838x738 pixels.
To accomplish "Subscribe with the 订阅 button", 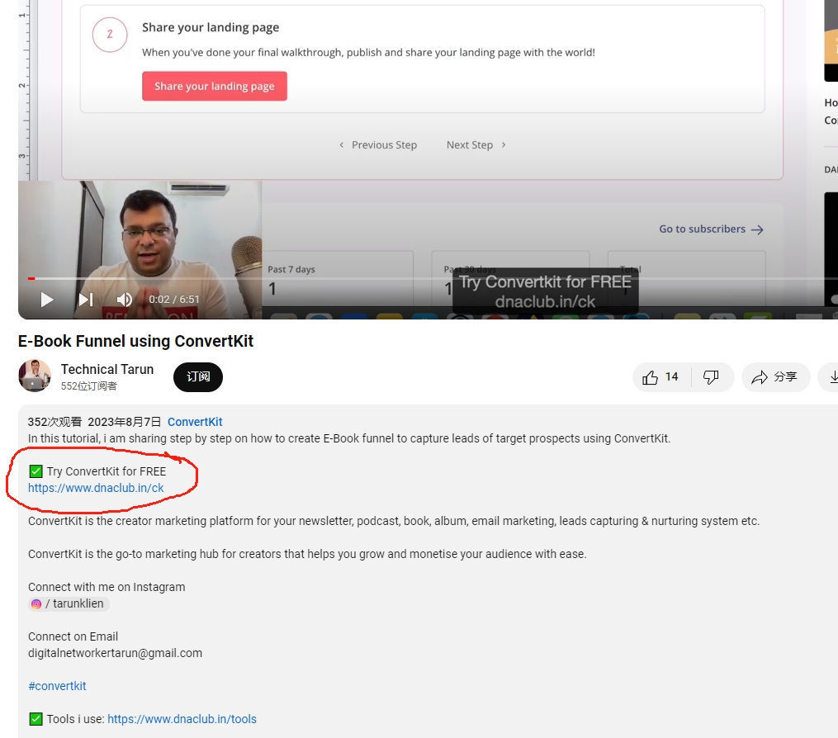I will point(198,376).
